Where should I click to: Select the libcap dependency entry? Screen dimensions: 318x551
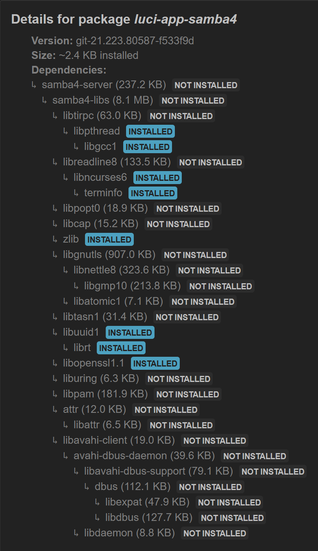100,224
